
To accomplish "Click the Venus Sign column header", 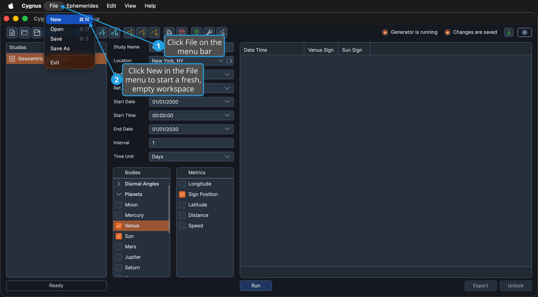I will (x=321, y=50).
